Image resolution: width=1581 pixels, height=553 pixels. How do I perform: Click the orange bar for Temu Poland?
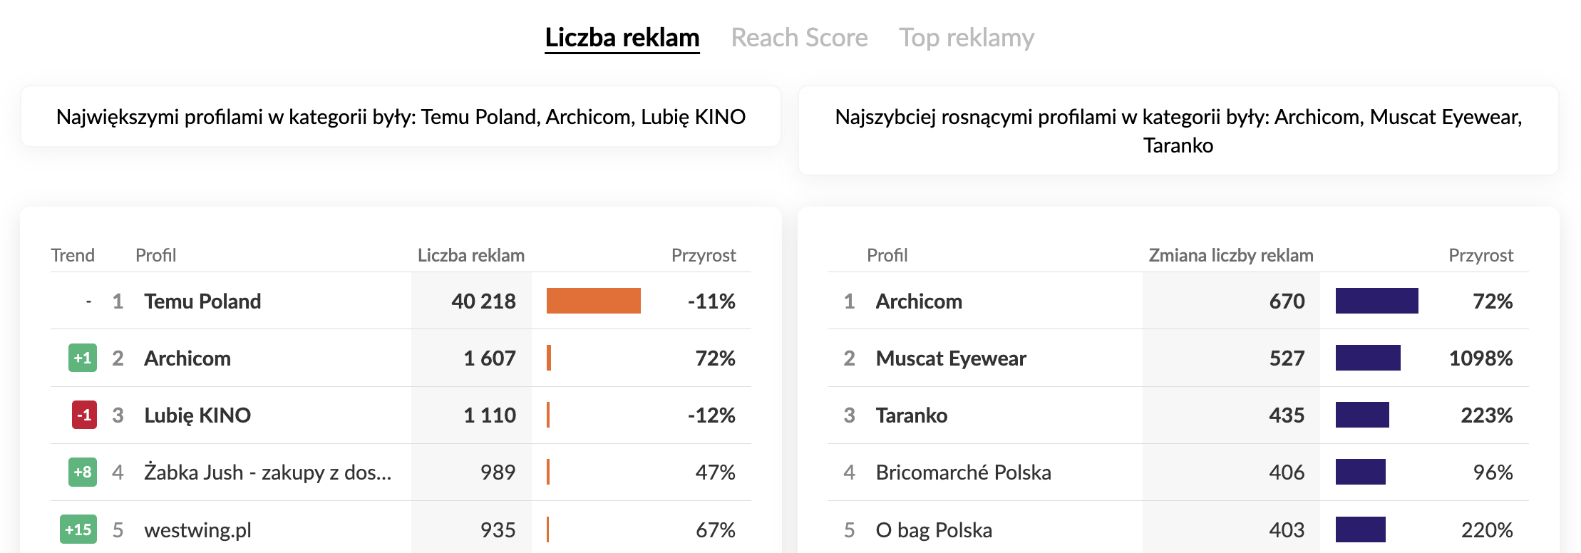coord(593,301)
